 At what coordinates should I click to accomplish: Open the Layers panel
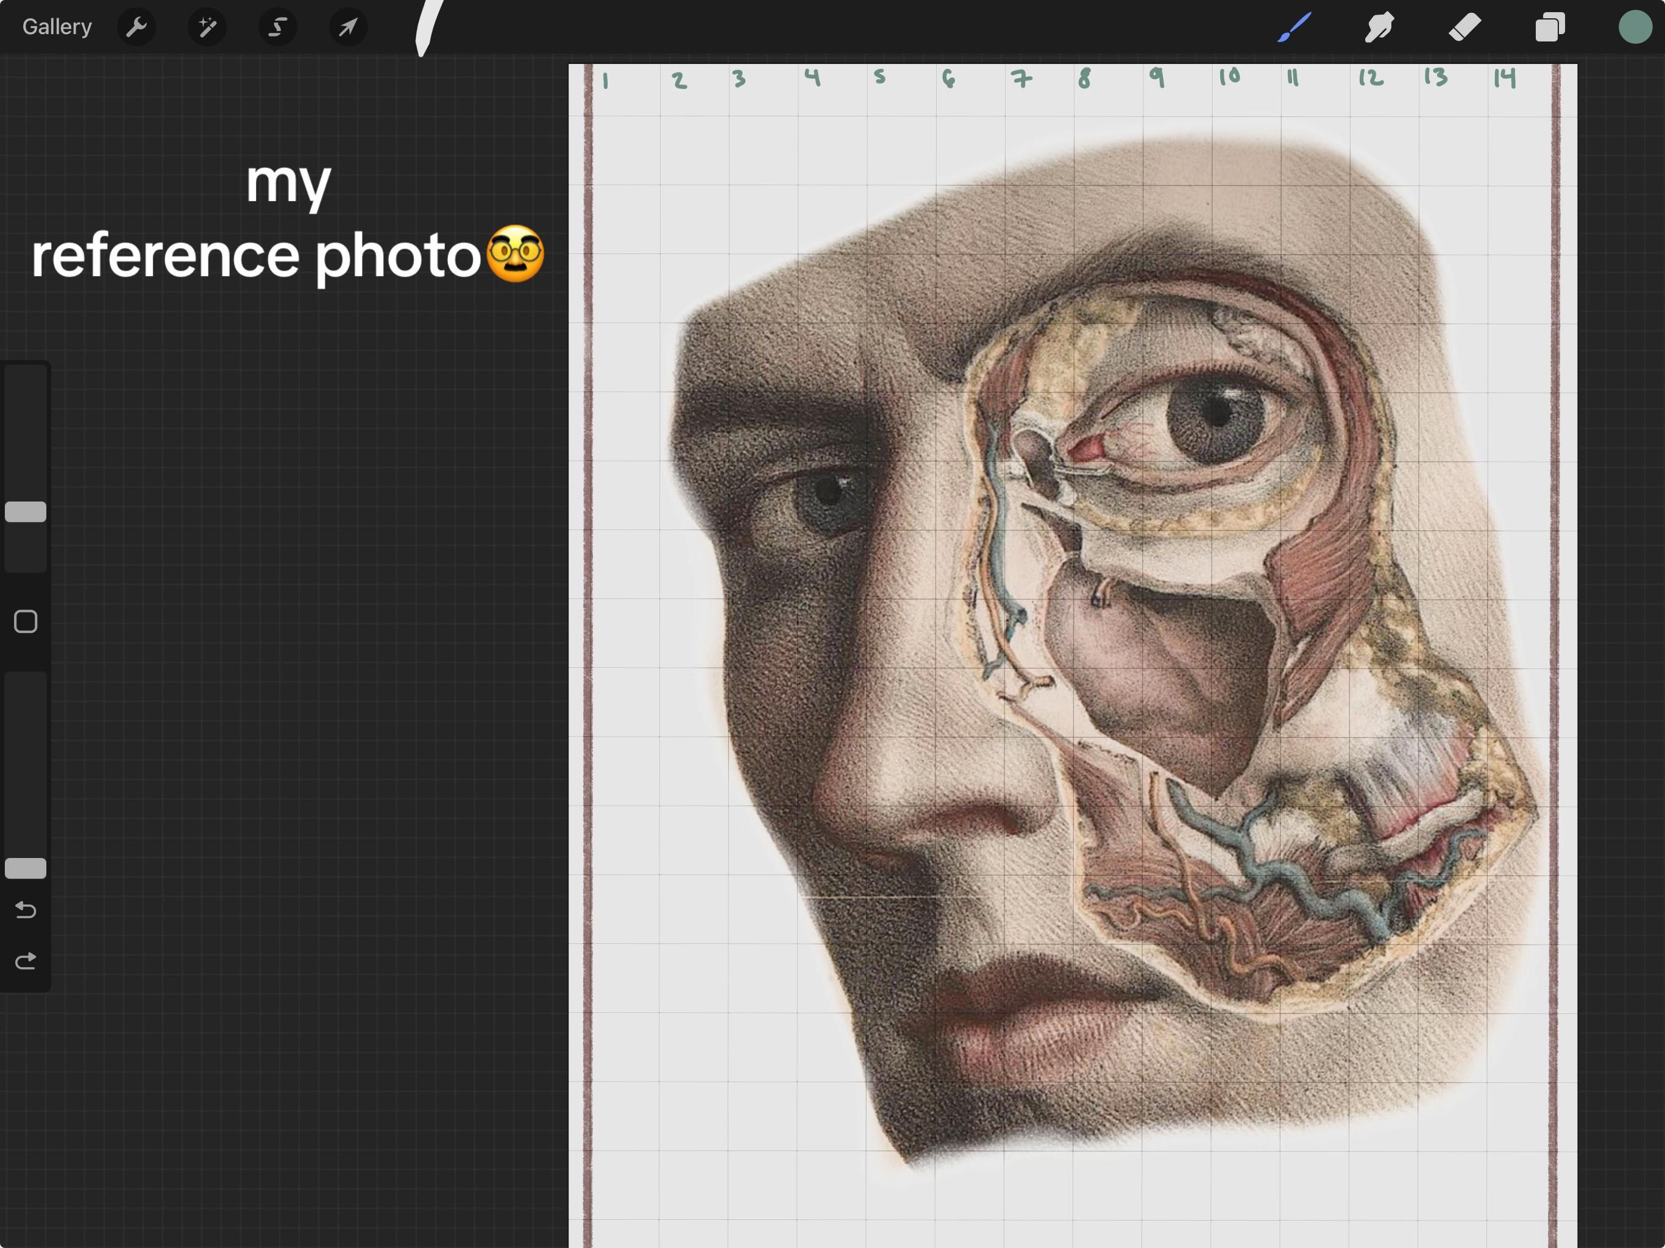1550,27
